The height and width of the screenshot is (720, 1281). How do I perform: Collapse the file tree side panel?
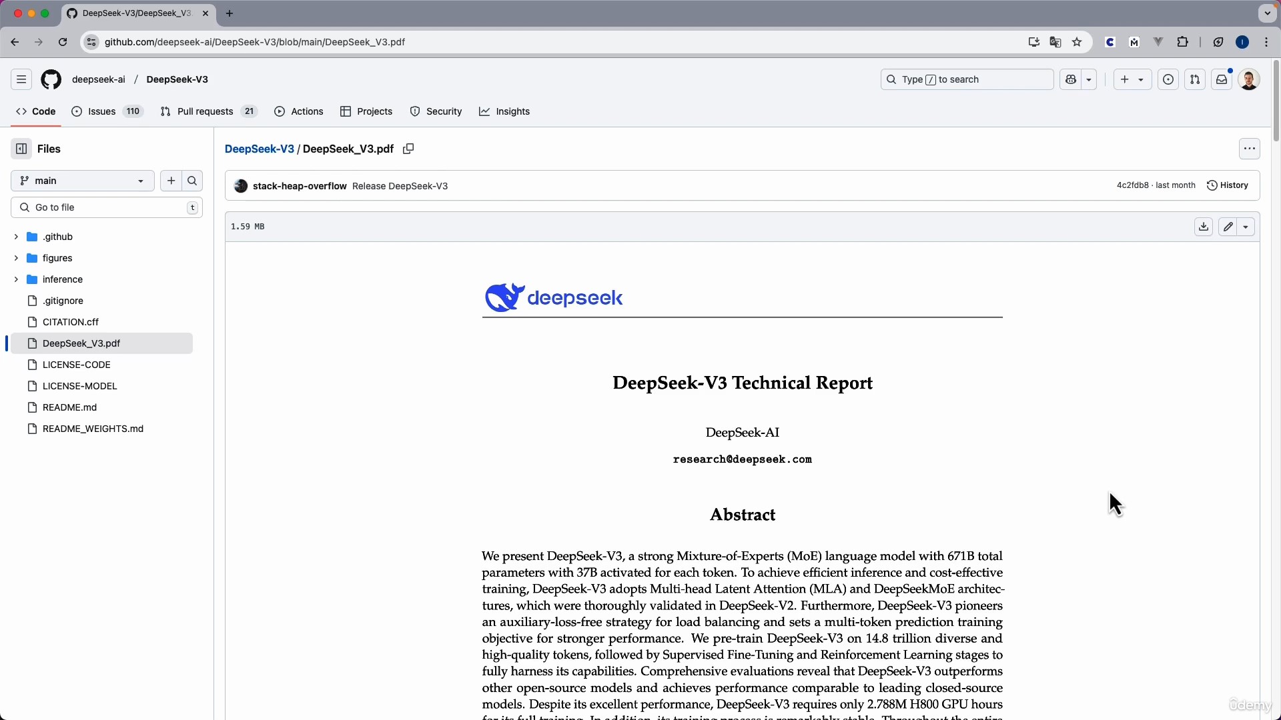(21, 149)
